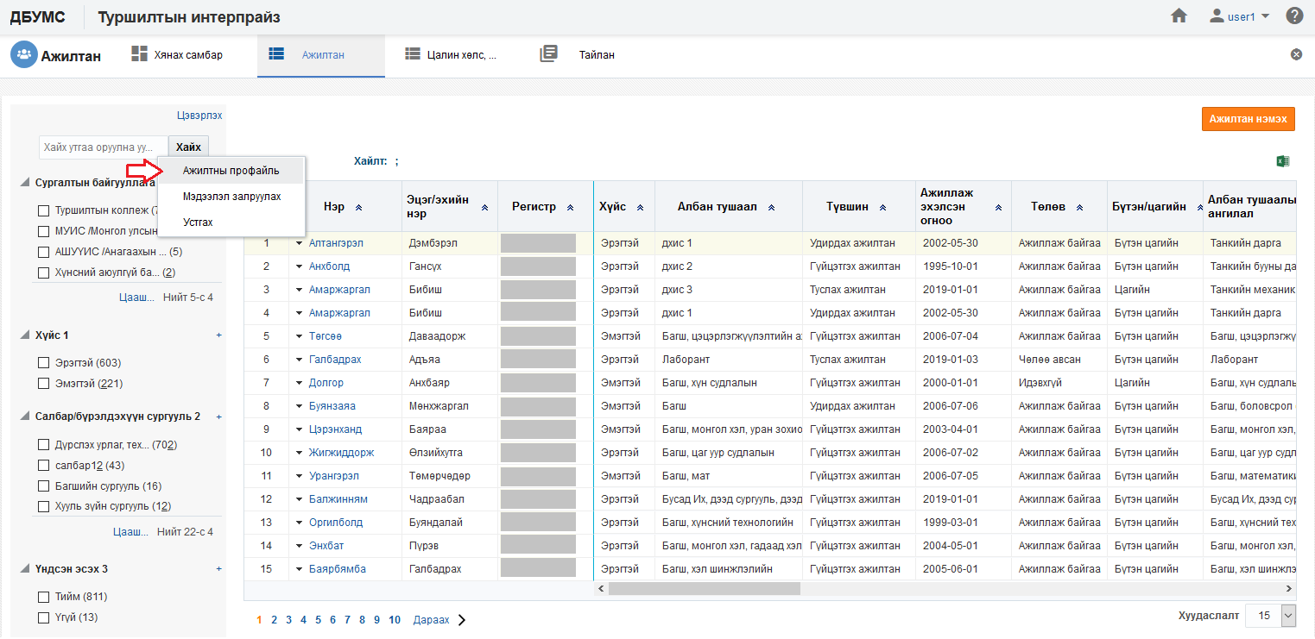Click the Дараах pagination link

tap(431, 620)
